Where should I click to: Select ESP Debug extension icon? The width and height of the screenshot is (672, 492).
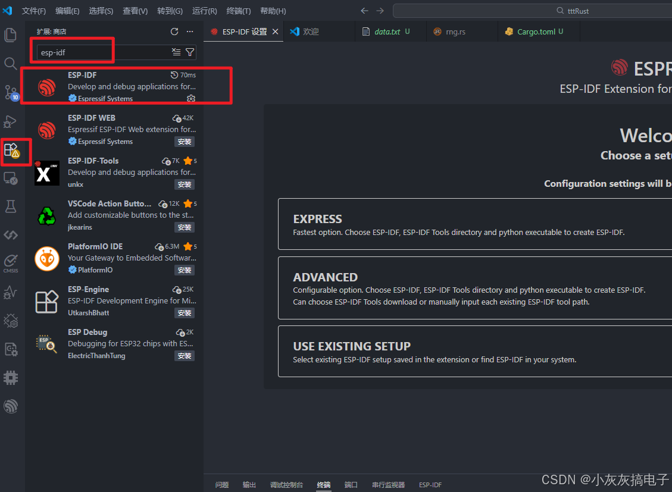pos(46,344)
